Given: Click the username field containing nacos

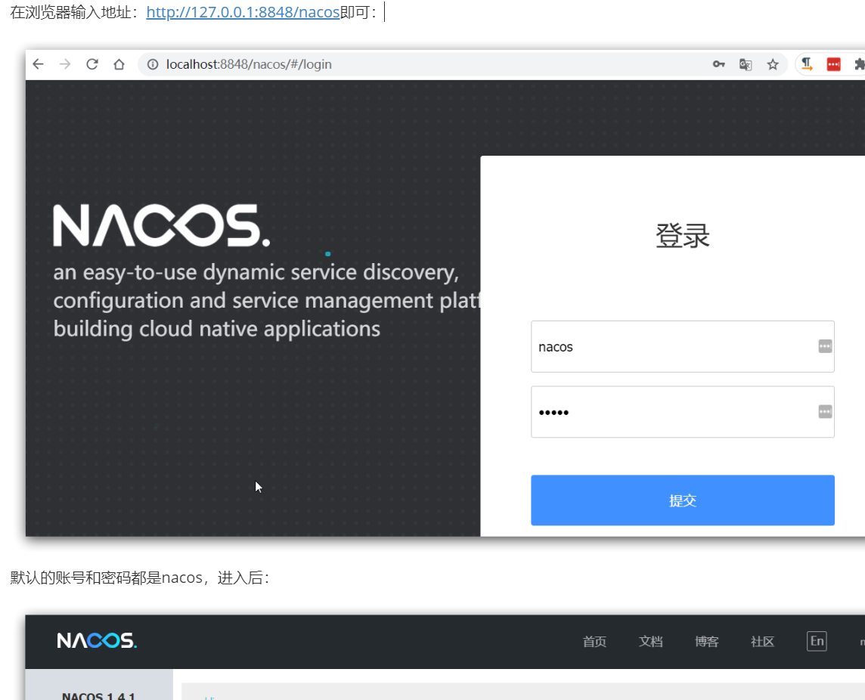Looking at the screenshot, I should point(683,346).
